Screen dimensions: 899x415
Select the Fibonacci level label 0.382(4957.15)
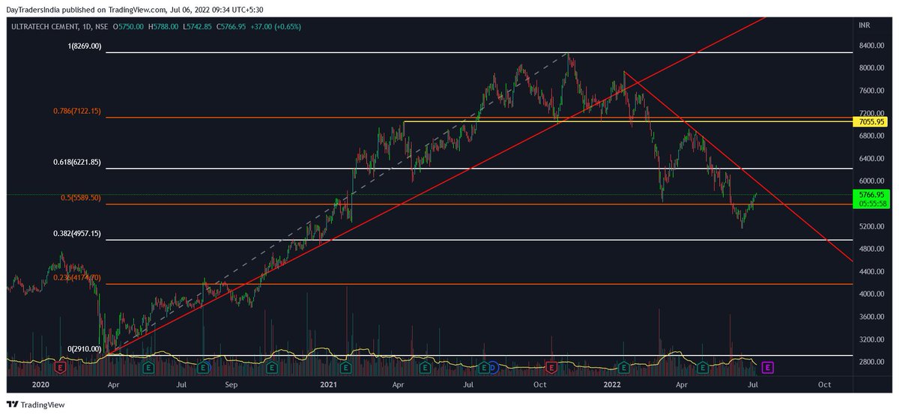click(x=77, y=234)
